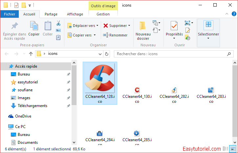Screen dimensions: 238x153
Task: Select the CCleaner64_128.ico file
Action: (100, 83)
